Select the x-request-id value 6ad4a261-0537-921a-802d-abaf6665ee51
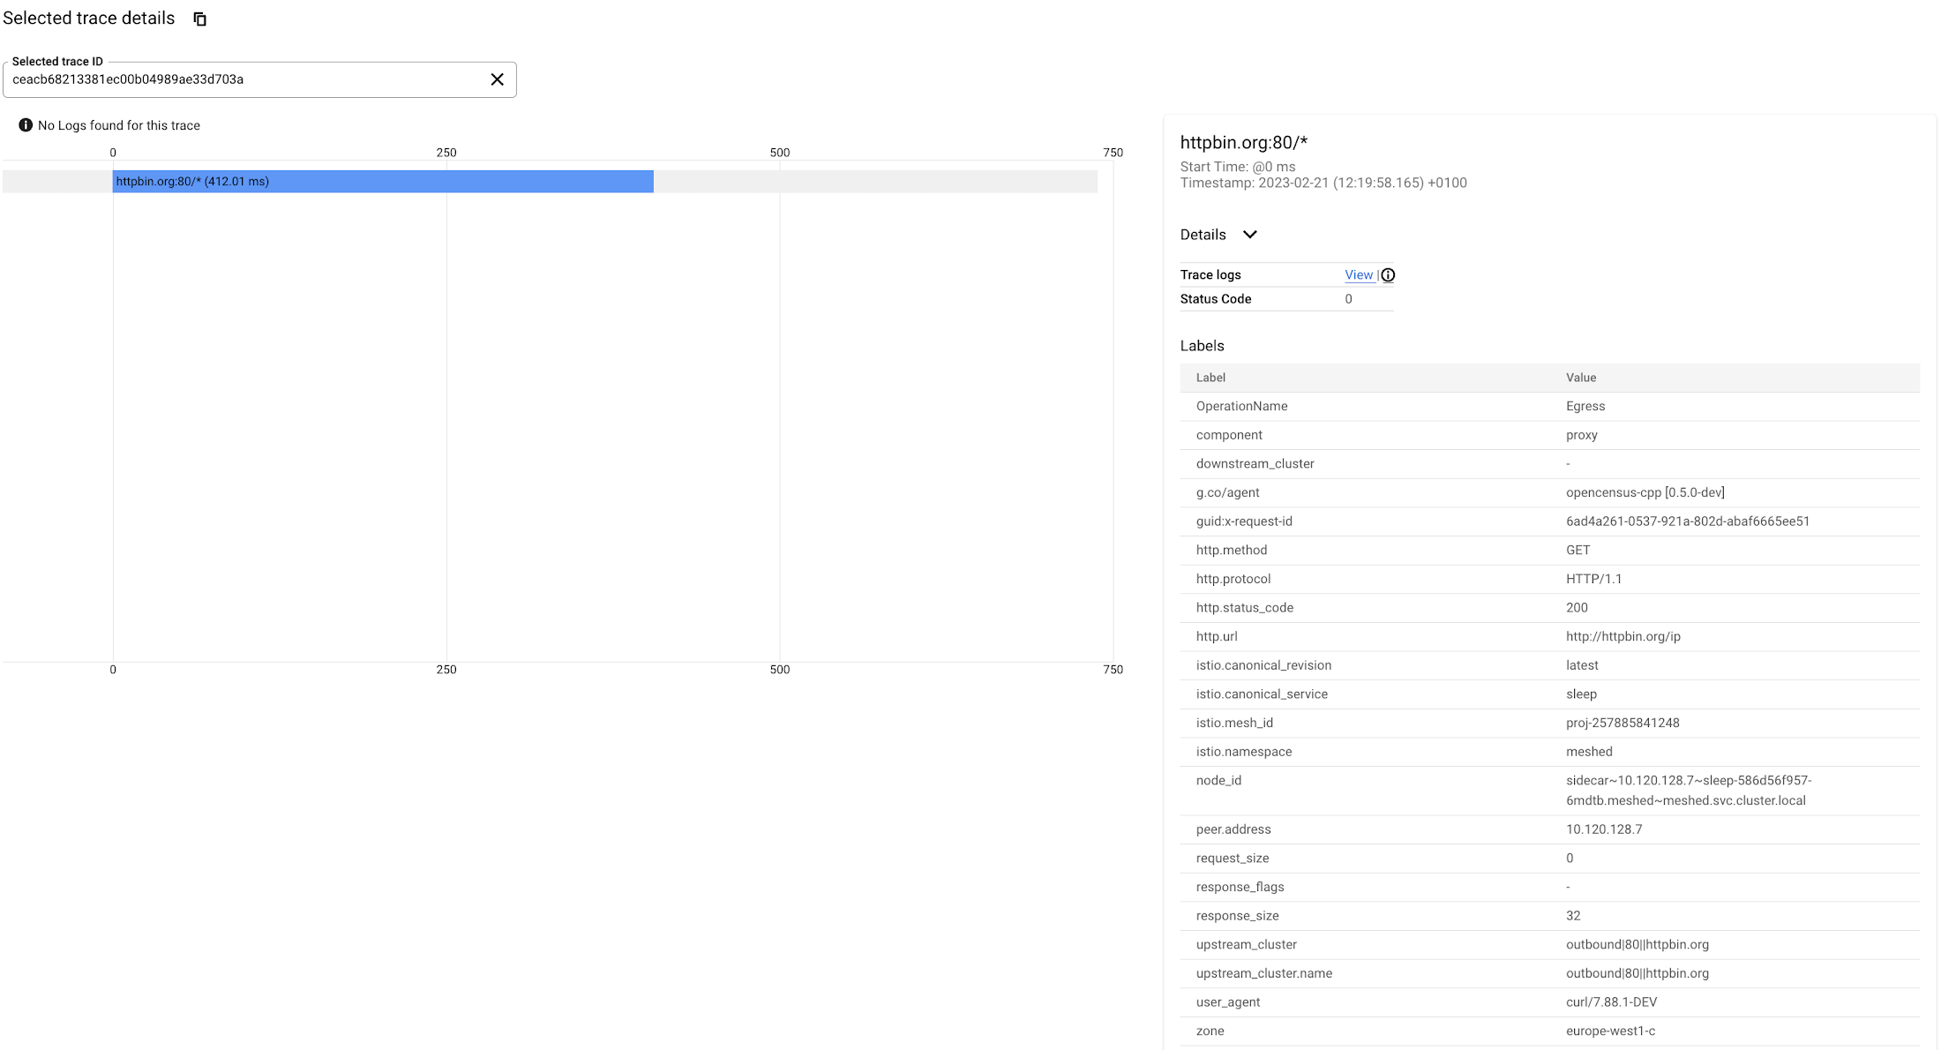This screenshot has height=1050, width=1941. tap(1688, 521)
